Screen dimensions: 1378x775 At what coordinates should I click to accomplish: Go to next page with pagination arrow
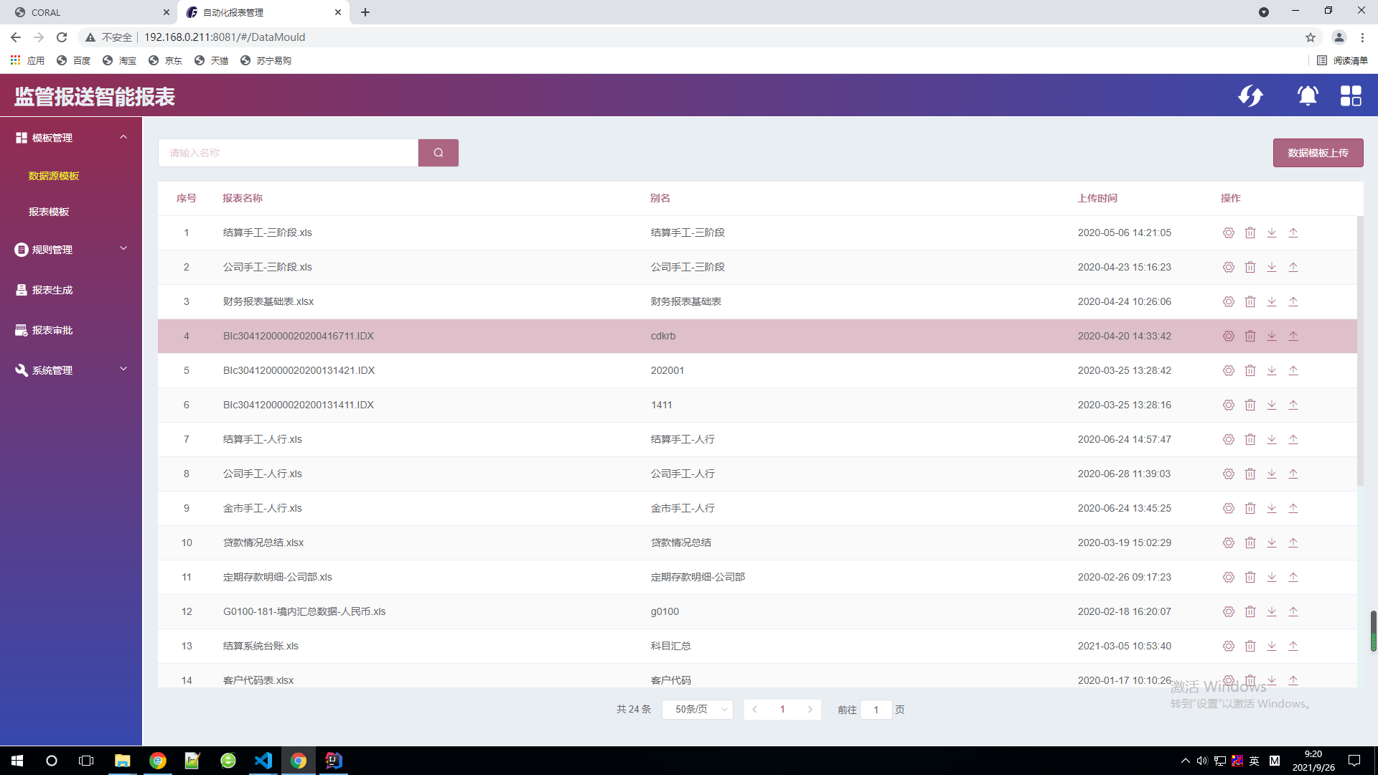pyautogui.click(x=810, y=710)
